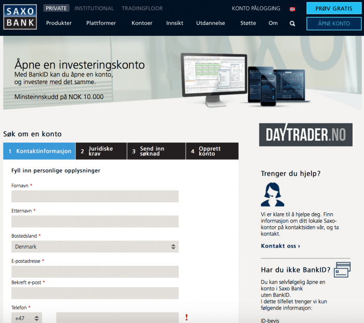Switch to the Tradingfloor tab
Screen dimensions: 364x323
(x=142, y=8)
